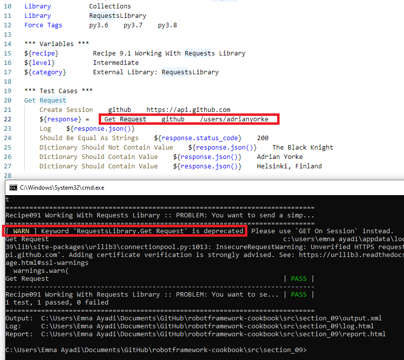Viewport: 404px width, 360px height.
Task: Click the 'Force Tags' setting name
Action: tap(43, 25)
